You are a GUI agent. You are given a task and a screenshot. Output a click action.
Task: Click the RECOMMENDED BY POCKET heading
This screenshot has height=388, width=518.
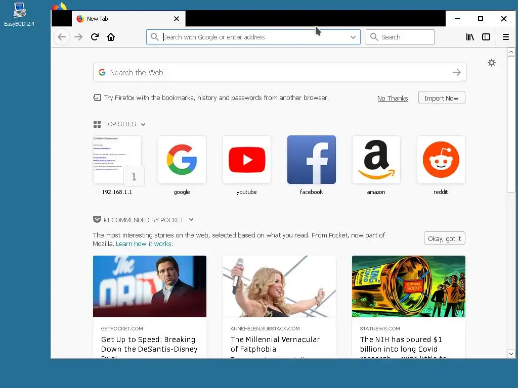click(143, 220)
